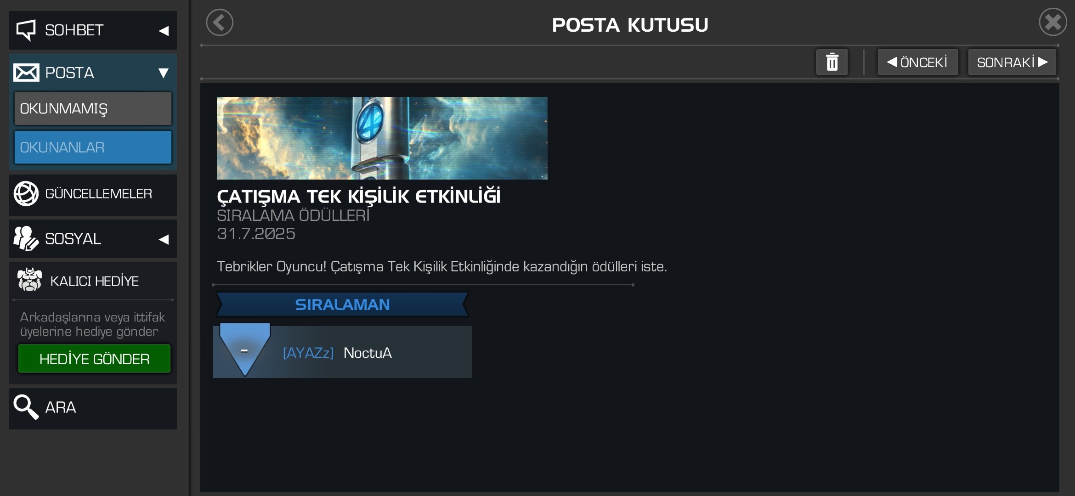Select the Okunanlar mail tab
The width and height of the screenshot is (1075, 496).
tap(93, 147)
